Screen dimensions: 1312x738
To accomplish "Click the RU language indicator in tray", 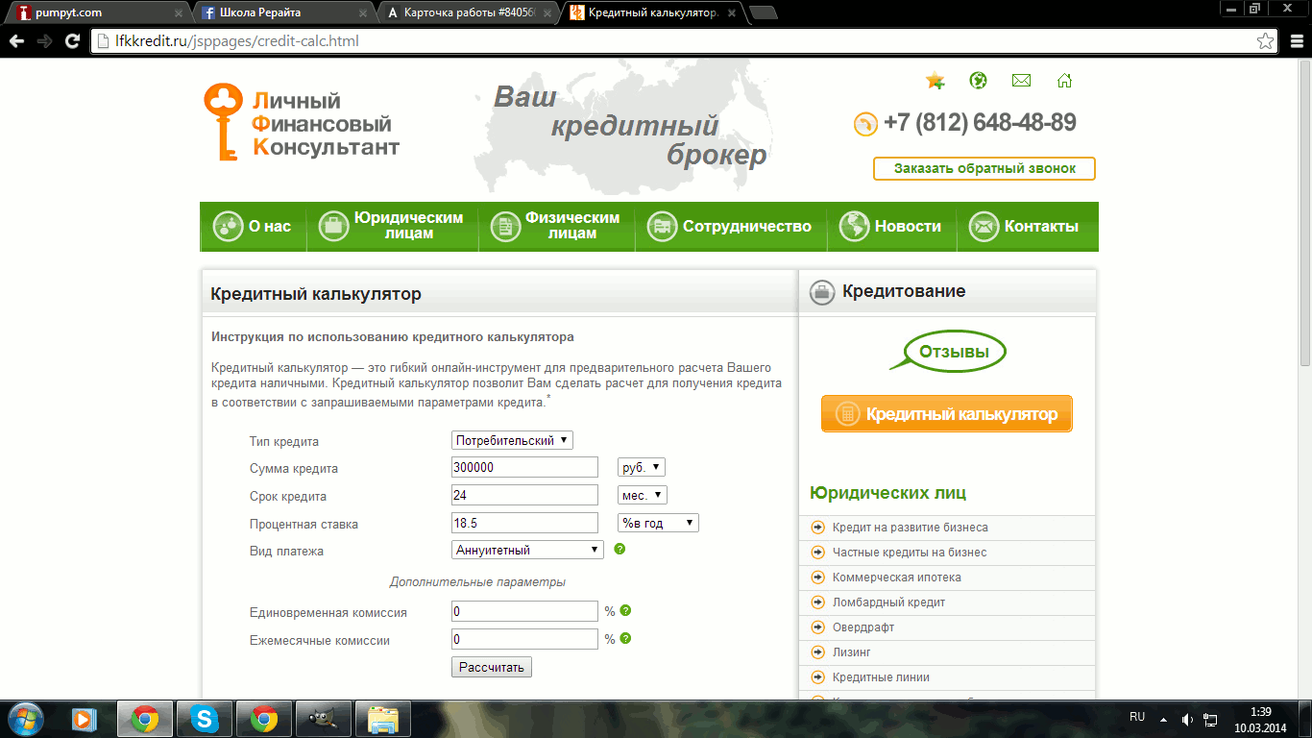I will (1137, 717).
